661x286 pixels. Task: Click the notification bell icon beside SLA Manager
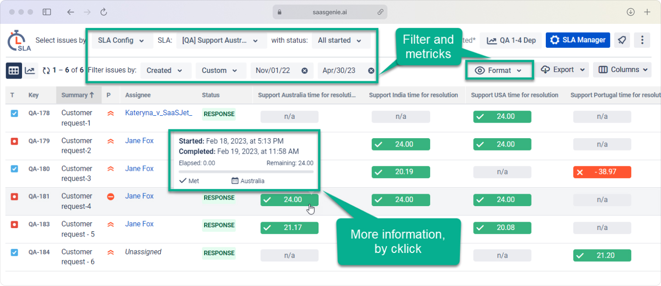tap(622, 40)
